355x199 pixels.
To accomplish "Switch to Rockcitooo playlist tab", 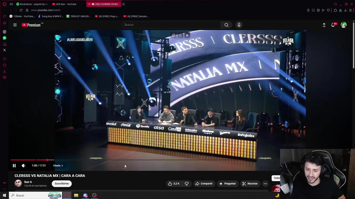I will pos(32,4).
